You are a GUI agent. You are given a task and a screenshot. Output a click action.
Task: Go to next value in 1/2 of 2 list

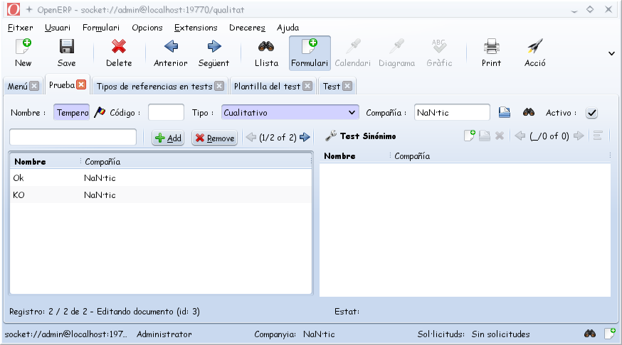click(305, 137)
